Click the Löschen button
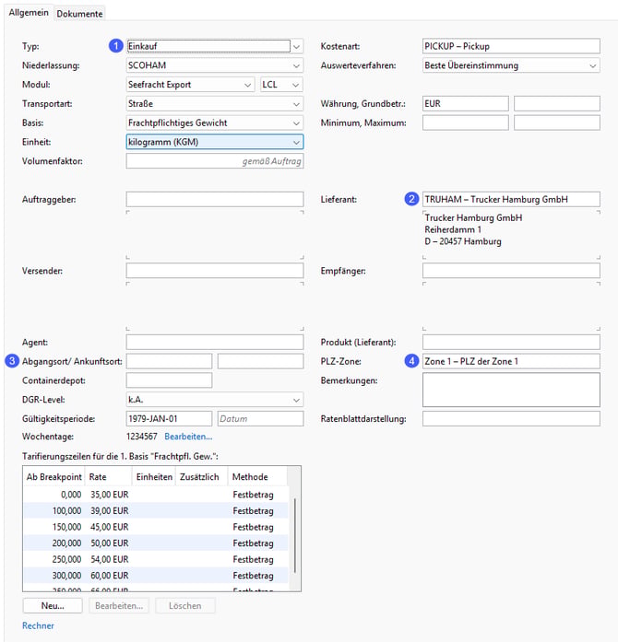This screenshot has height=642, width=618. point(185,606)
